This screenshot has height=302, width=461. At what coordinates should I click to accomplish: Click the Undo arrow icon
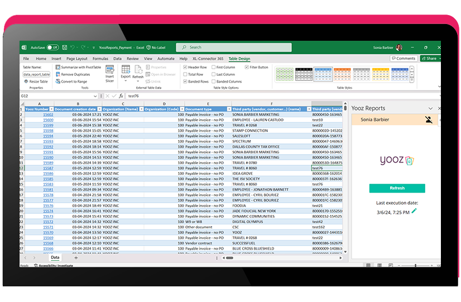(x=73, y=47)
